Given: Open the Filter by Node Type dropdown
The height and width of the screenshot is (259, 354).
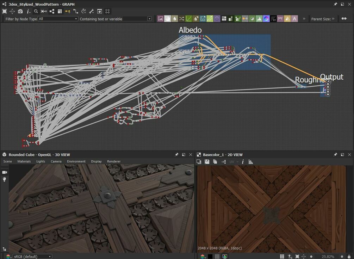Looking at the screenshot, I should coord(58,19).
